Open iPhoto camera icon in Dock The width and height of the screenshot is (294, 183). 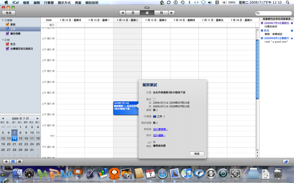[x=126, y=173]
